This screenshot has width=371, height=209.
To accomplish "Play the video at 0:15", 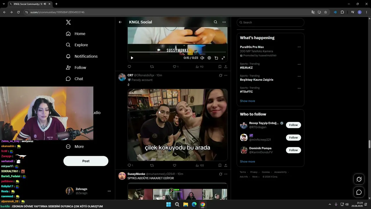I will click(132, 58).
